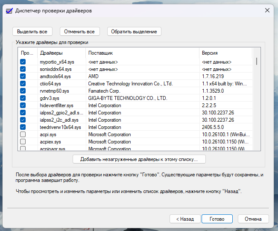This screenshot has width=278, height=231.
Task: Click version '1.1.3529.0' cell
Action: [213, 91]
